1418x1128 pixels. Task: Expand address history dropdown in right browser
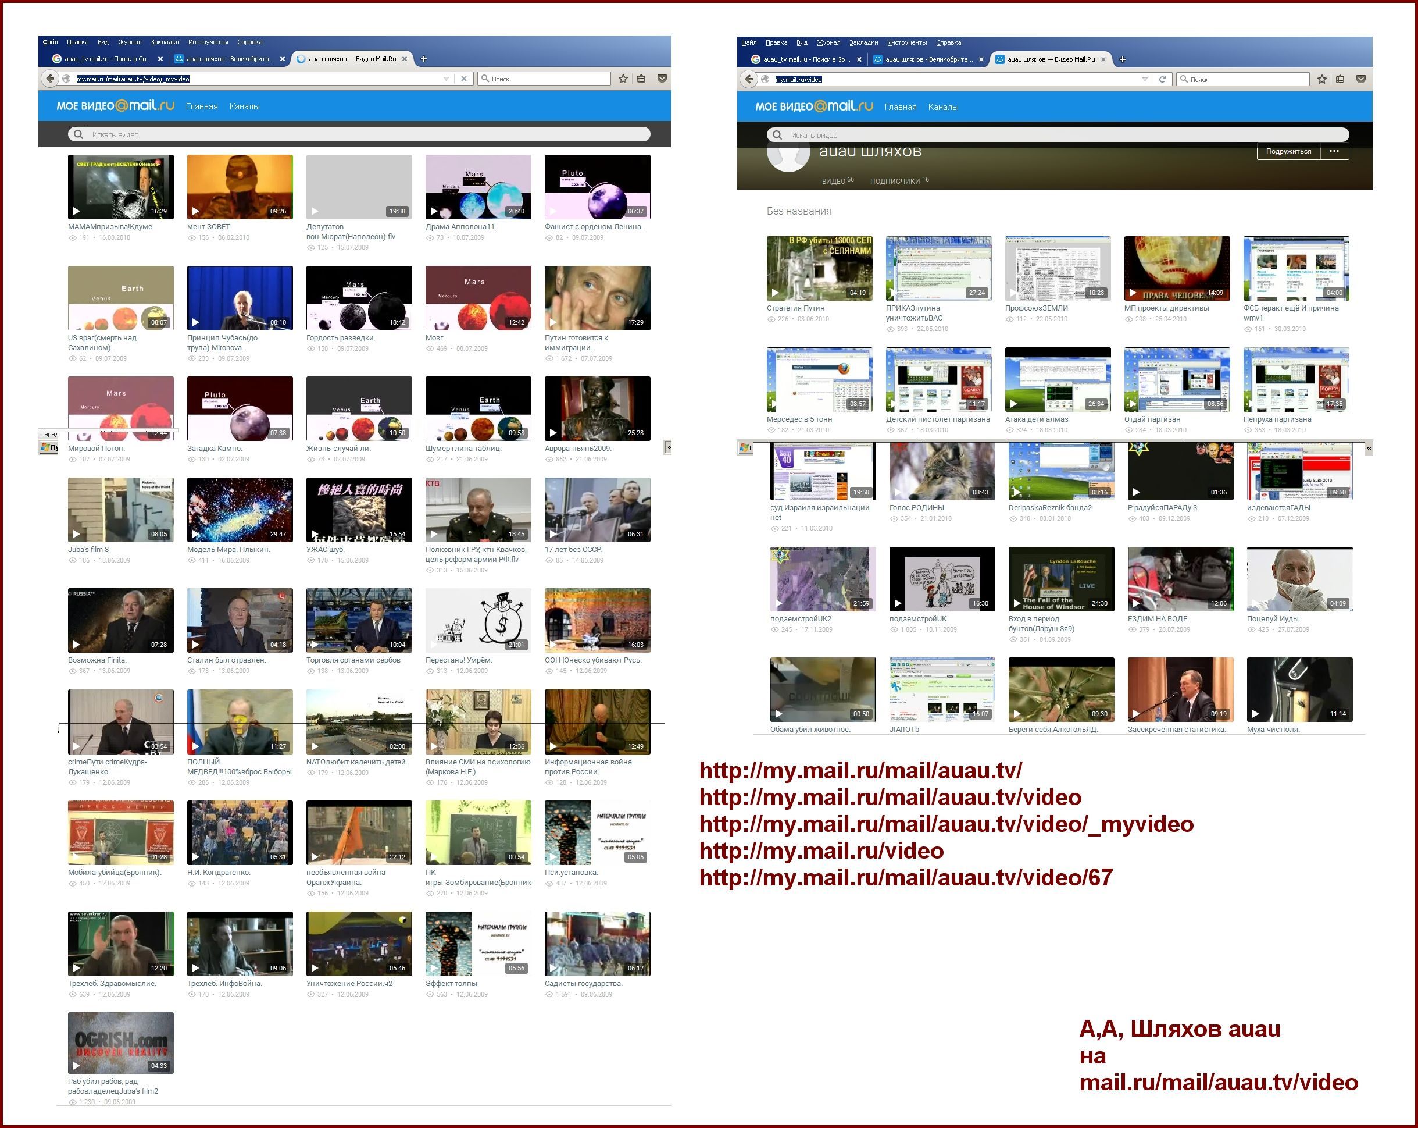pos(1145,80)
